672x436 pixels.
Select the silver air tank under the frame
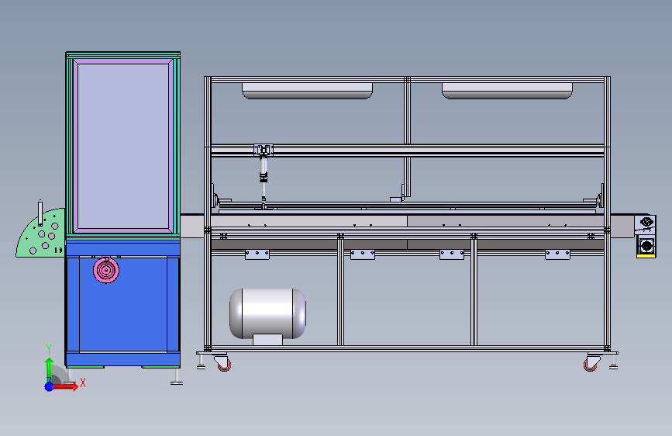pos(267,316)
